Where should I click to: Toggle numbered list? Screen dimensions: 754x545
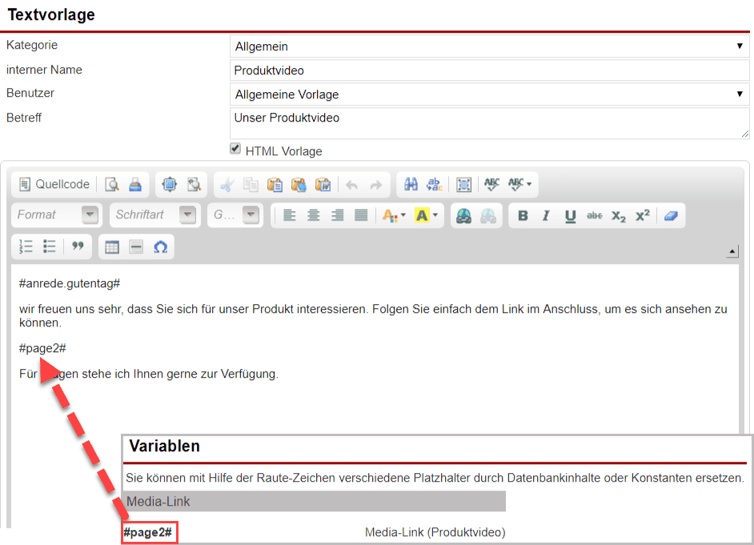(x=26, y=247)
